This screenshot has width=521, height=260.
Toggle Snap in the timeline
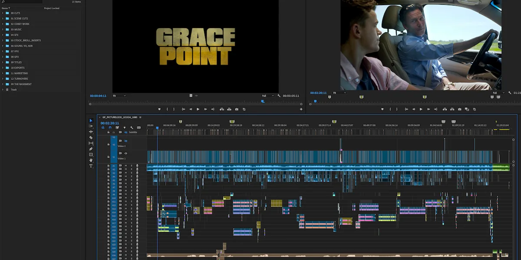[x=110, y=127]
